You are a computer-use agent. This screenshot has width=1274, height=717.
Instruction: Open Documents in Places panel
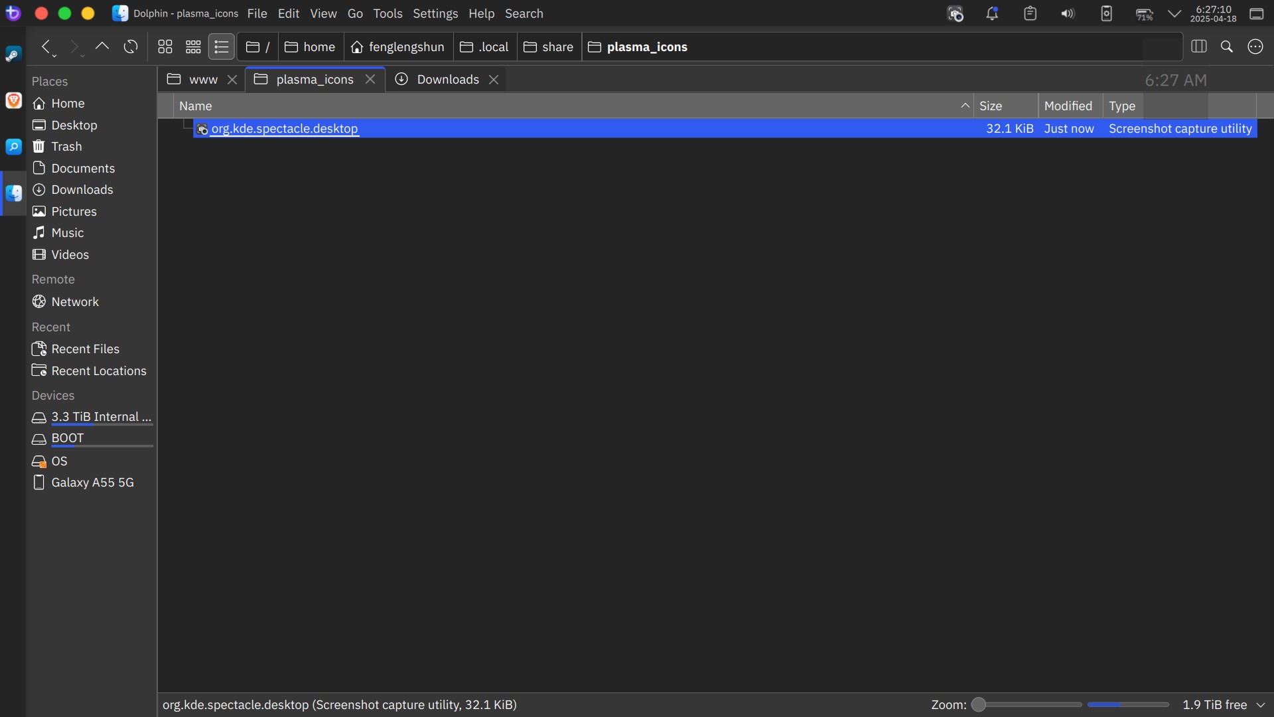point(91,169)
